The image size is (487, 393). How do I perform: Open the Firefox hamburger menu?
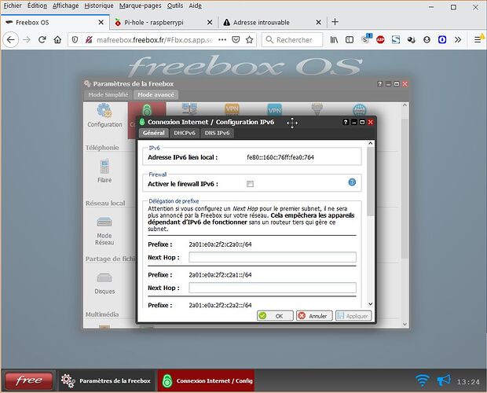[x=478, y=40]
